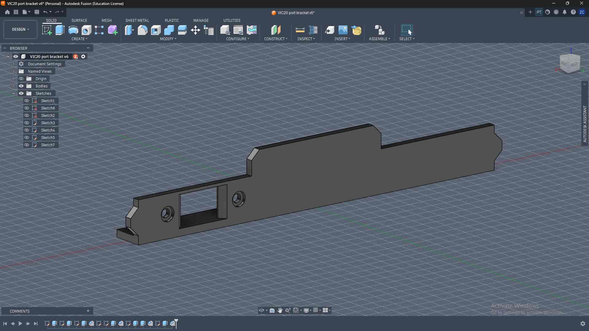
Task: Switch to the SURFACE tab
Action: click(x=79, y=20)
